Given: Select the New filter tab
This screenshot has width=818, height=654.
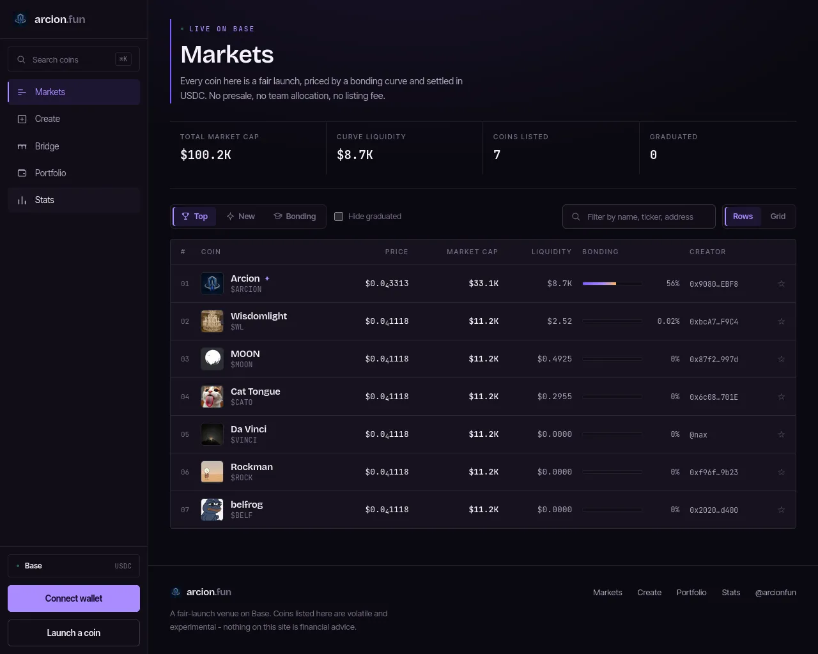Looking at the screenshot, I should pos(241,217).
